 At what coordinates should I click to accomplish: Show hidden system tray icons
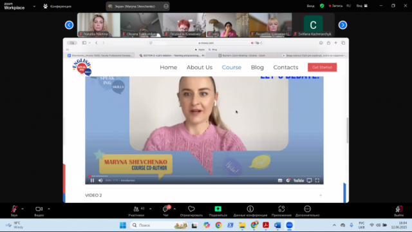point(334,225)
